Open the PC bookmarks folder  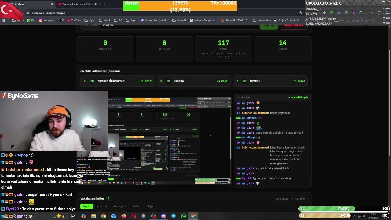coord(118,20)
